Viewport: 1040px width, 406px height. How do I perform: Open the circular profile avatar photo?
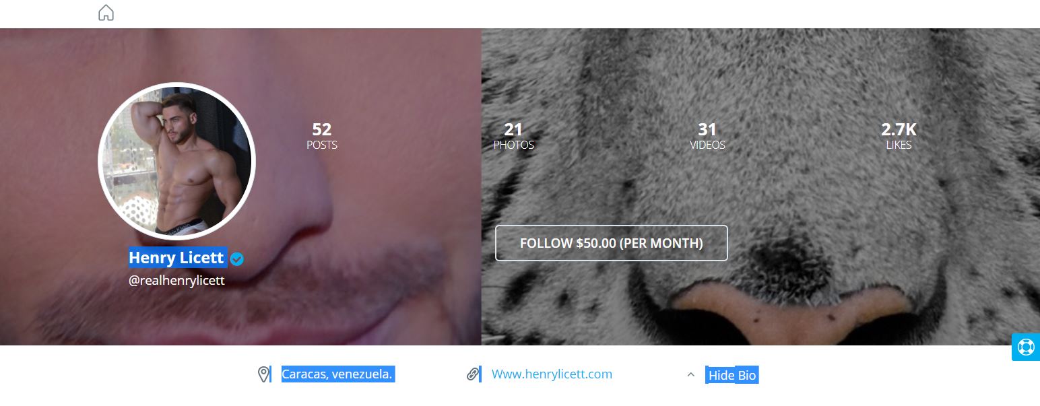click(176, 162)
